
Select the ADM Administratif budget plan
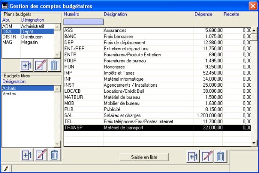(28, 26)
